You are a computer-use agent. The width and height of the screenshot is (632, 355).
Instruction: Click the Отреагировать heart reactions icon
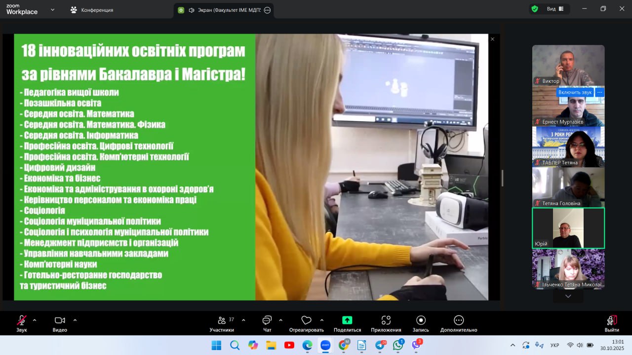click(x=306, y=320)
